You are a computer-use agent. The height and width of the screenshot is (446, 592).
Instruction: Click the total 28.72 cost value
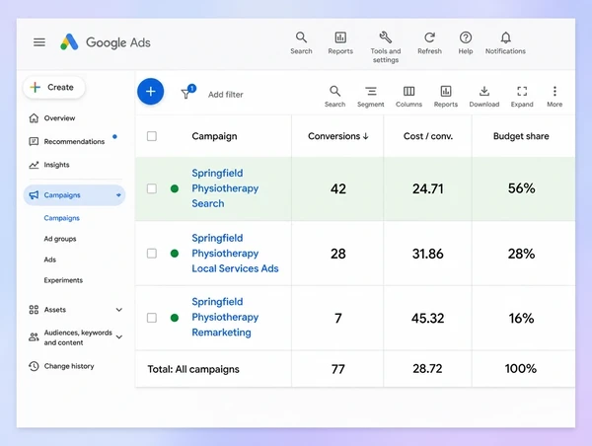coord(427,369)
